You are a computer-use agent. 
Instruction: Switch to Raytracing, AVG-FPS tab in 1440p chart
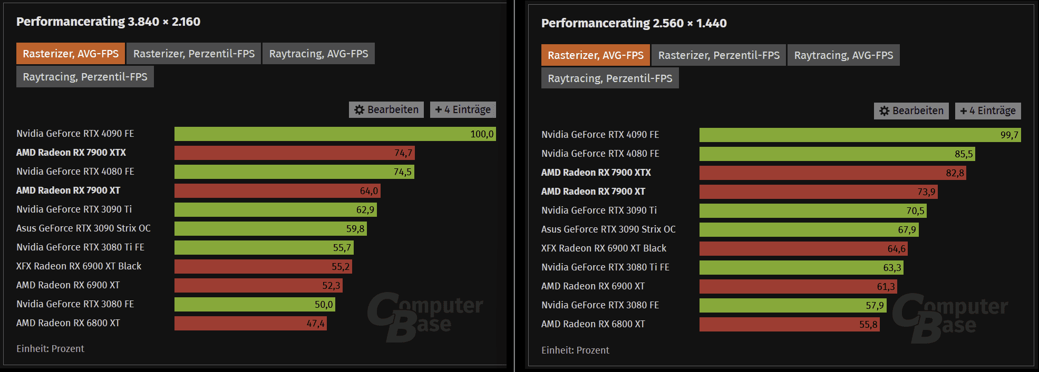tap(843, 55)
